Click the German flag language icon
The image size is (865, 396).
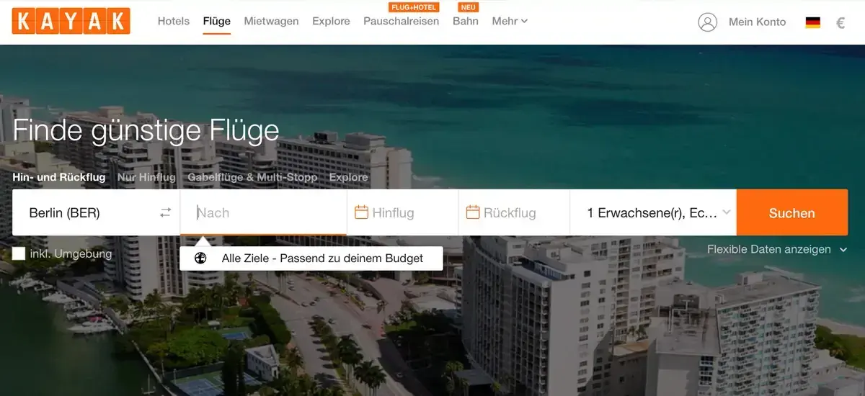pos(813,22)
